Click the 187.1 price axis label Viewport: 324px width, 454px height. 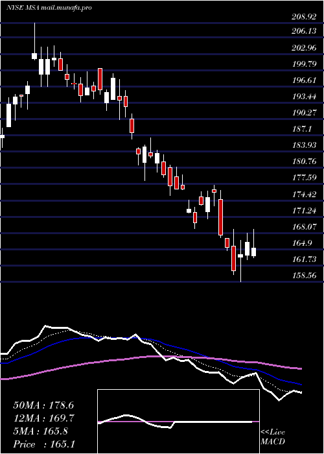[x=301, y=129]
